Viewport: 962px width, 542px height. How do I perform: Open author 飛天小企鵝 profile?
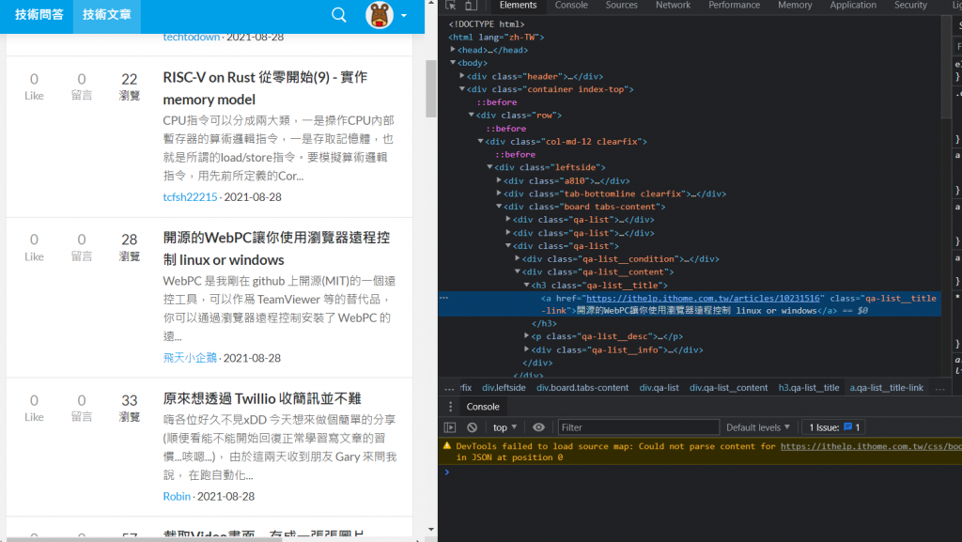pyautogui.click(x=190, y=358)
